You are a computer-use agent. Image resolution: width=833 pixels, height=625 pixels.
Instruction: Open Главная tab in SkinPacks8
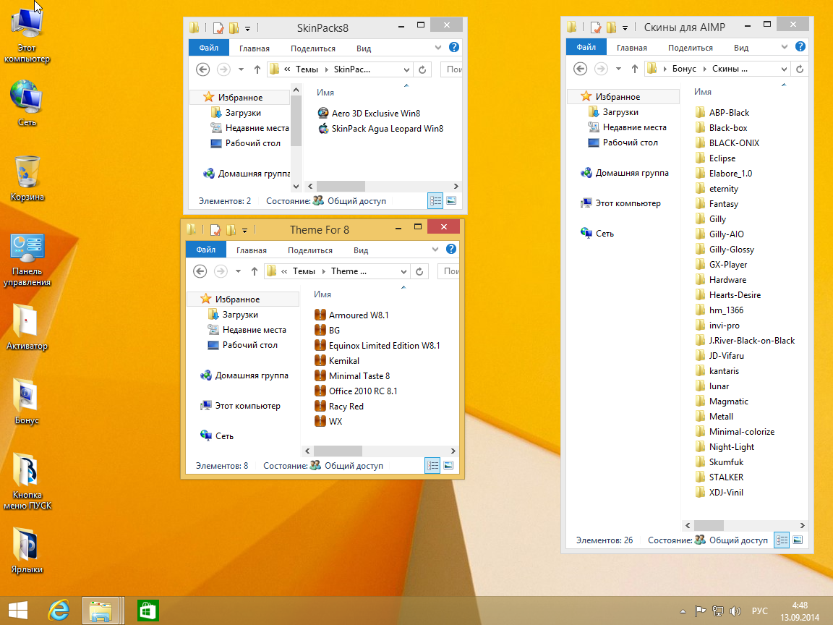click(254, 48)
